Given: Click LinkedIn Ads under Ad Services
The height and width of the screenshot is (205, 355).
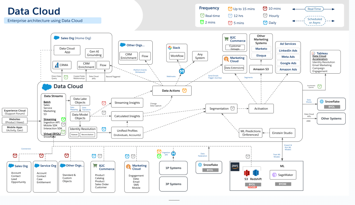Looking at the screenshot, I should pyautogui.click(x=288, y=50).
